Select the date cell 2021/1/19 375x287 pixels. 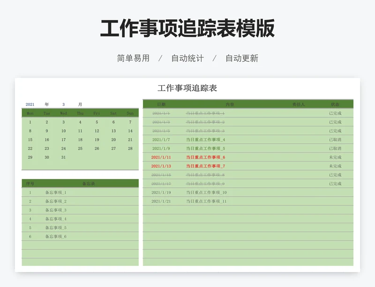pos(161,192)
